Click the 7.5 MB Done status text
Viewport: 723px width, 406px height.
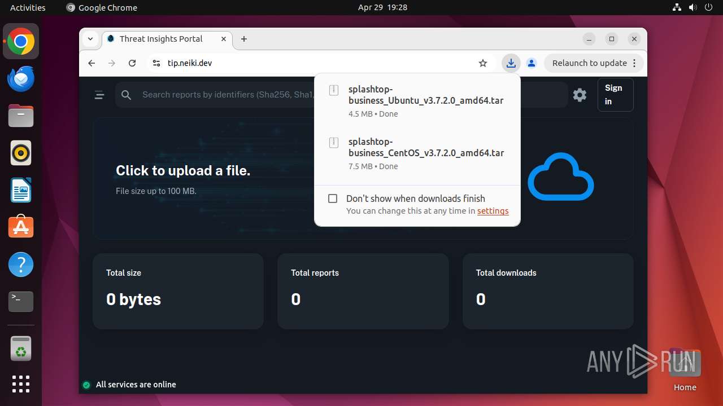pyautogui.click(x=373, y=166)
